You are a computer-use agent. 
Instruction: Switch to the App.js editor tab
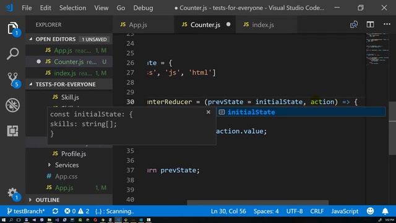click(143, 25)
